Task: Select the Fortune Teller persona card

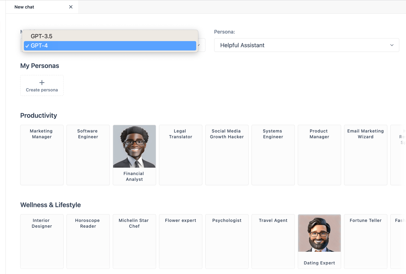Action: [366, 242]
